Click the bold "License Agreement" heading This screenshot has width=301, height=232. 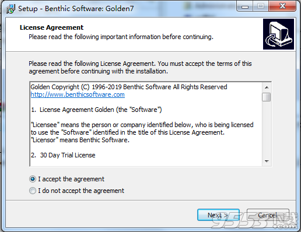(x=51, y=27)
